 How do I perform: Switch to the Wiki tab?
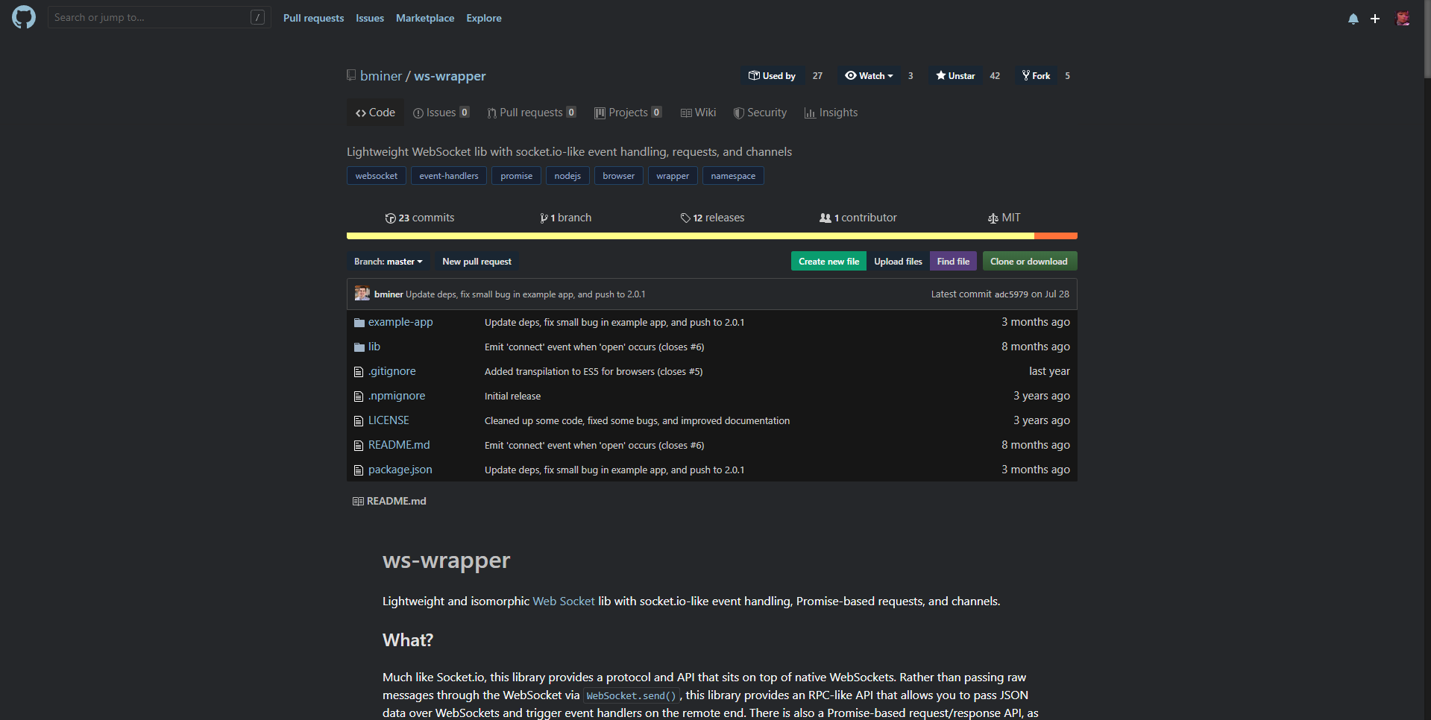tap(697, 112)
